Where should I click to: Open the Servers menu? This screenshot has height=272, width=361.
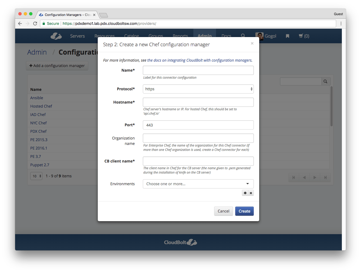[x=77, y=36]
